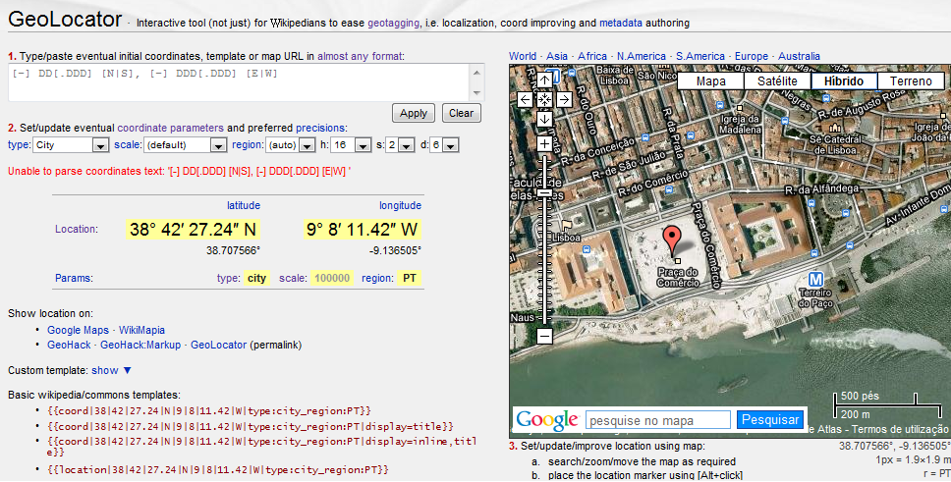Click the region value PT
This screenshot has height=482, width=951.
[410, 278]
